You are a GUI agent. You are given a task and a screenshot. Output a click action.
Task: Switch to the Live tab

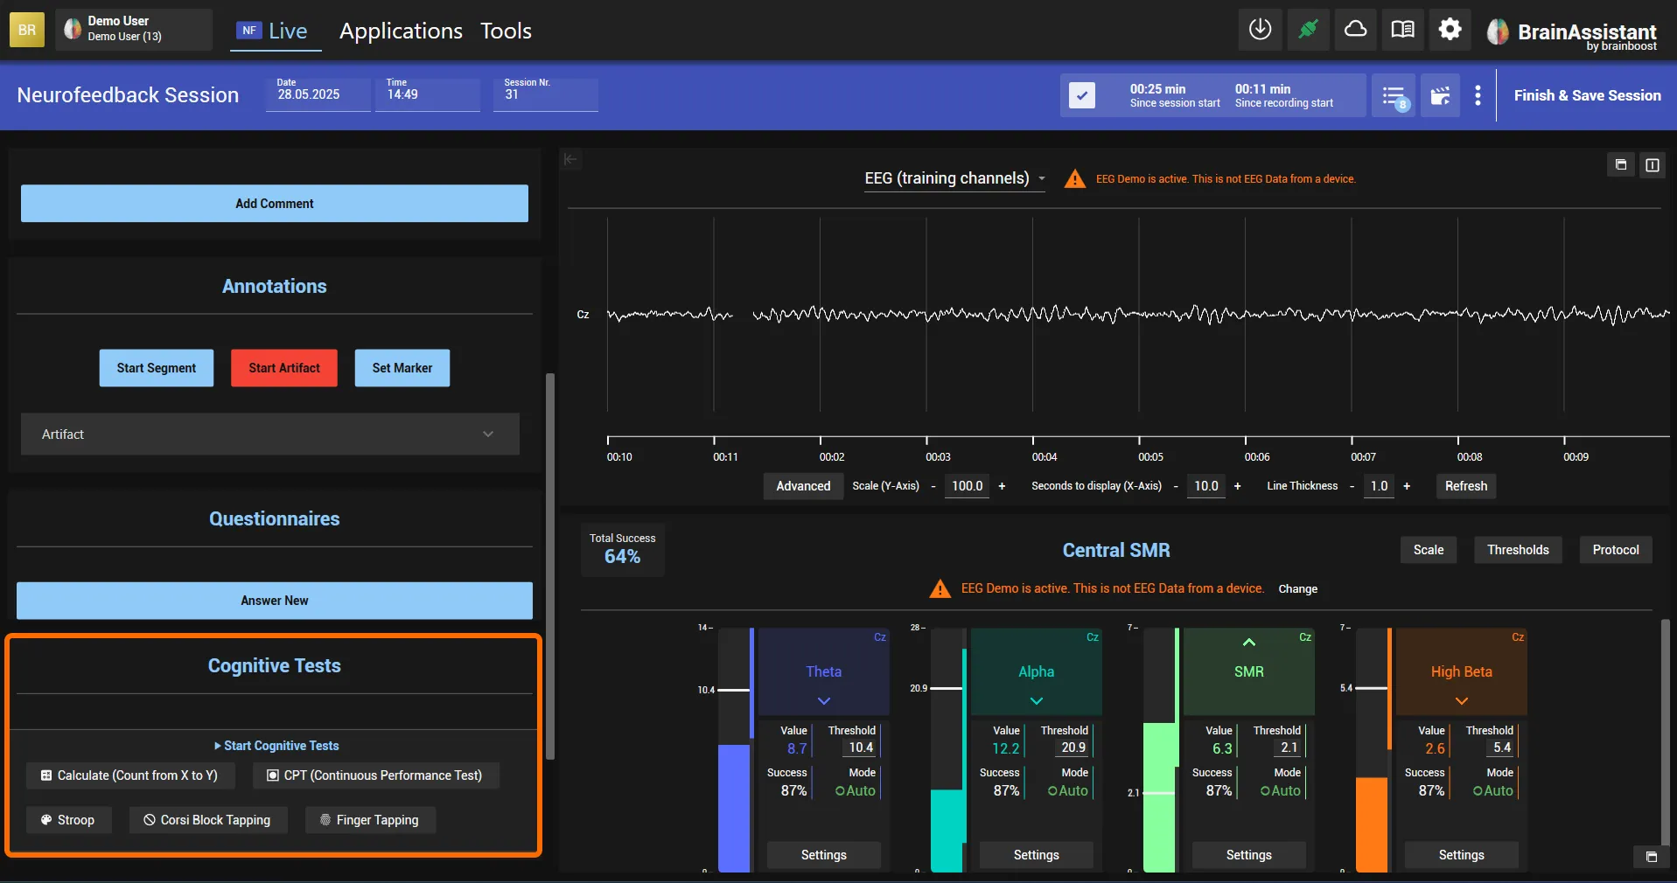276,31
